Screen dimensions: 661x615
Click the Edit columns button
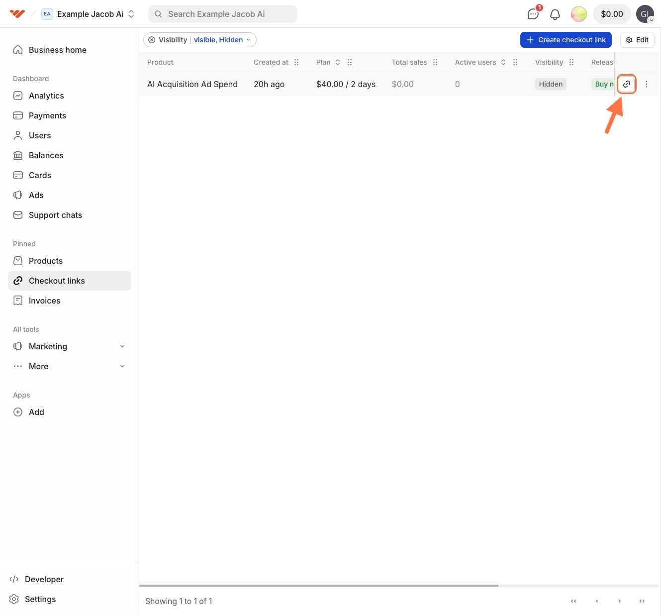tap(637, 40)
